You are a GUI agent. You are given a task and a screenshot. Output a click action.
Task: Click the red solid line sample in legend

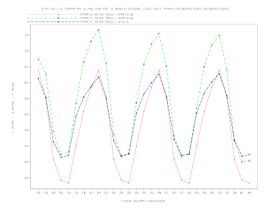(53, 14)
